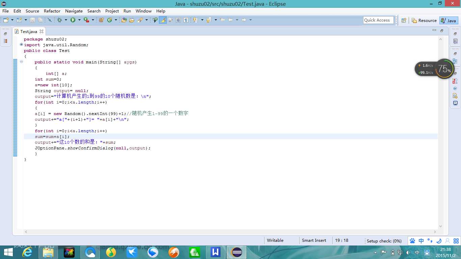This screenshot has width=461, height=259.
Task: Click the Search flashlight icon
Action: tap(140, 20)
